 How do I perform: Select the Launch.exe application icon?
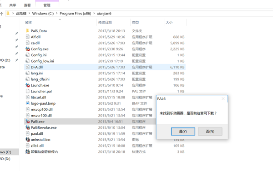coord(27,85)
